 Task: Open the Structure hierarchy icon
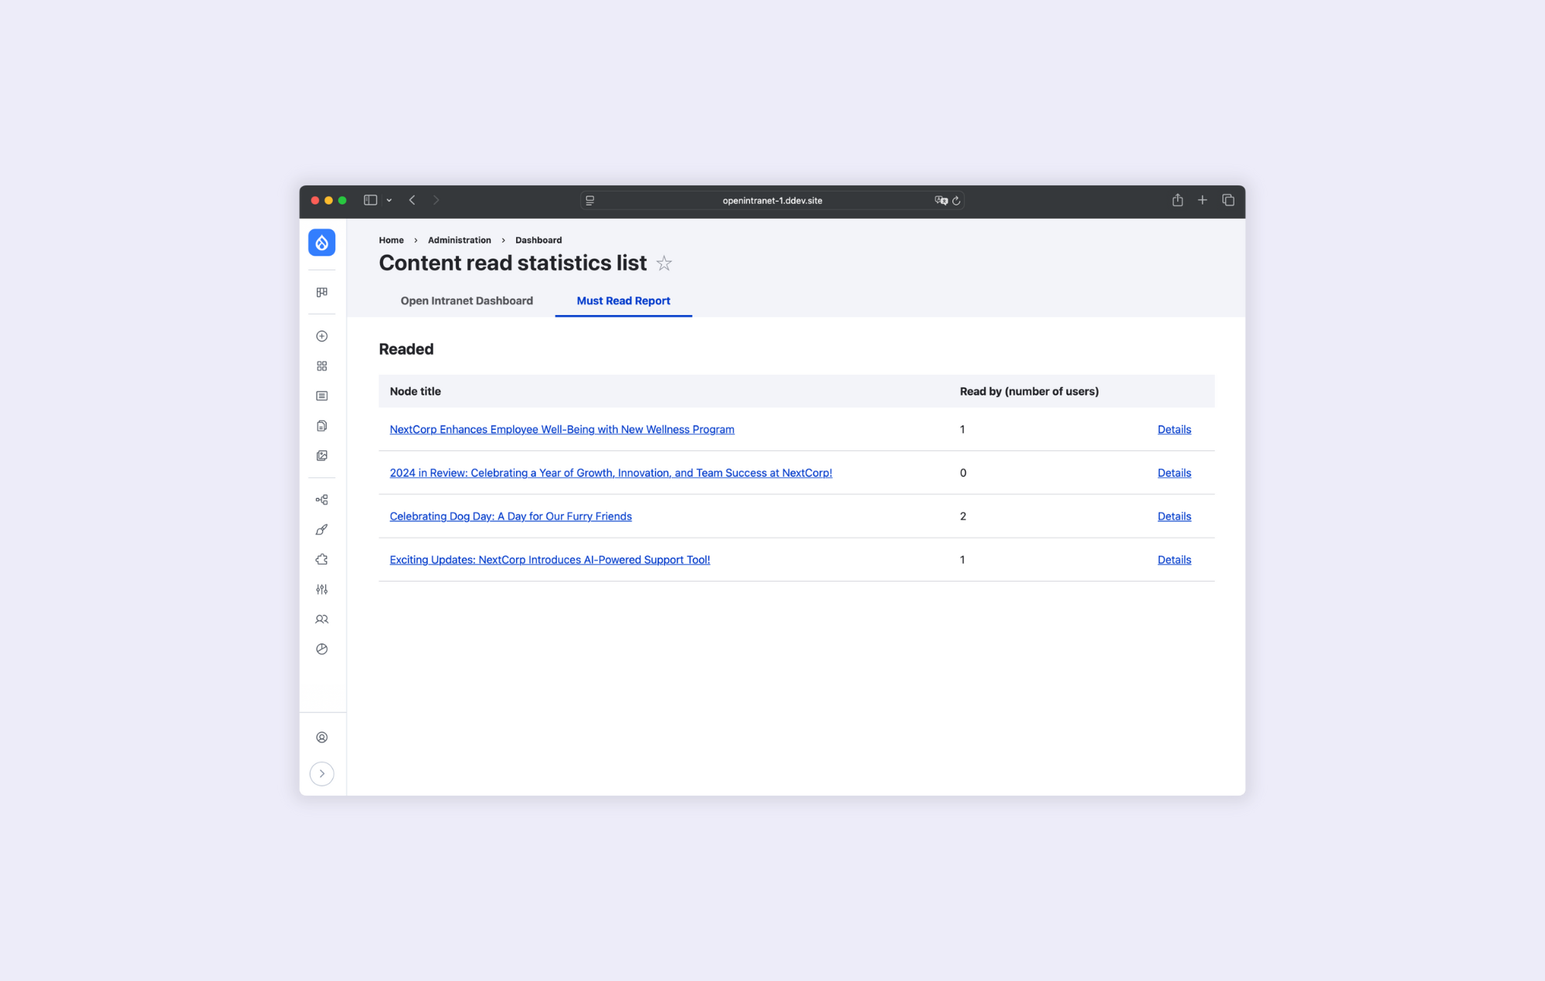pos(321,500)
